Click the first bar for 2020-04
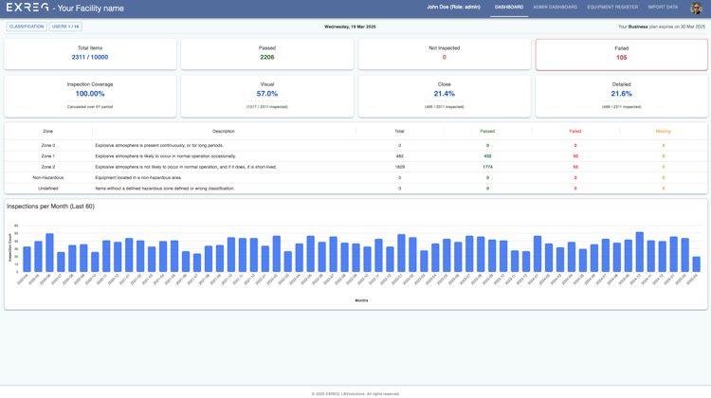Viewport: 711px width, 398px height. click(27, 260)
